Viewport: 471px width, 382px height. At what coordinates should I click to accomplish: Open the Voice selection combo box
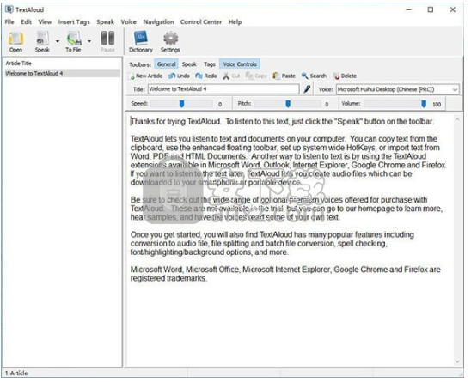(398, 89)
